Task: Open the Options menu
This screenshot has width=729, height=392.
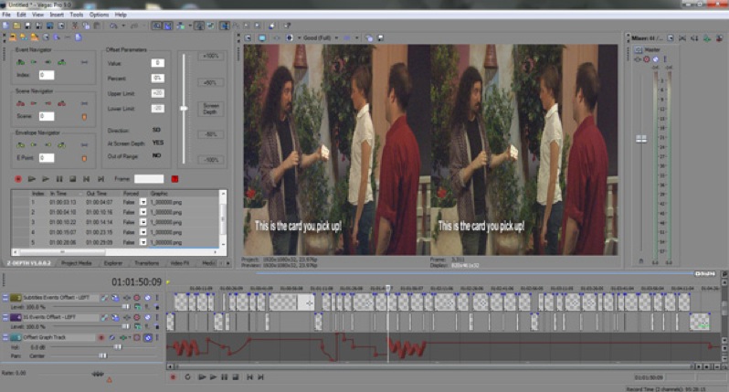Action: pos(99,15)
